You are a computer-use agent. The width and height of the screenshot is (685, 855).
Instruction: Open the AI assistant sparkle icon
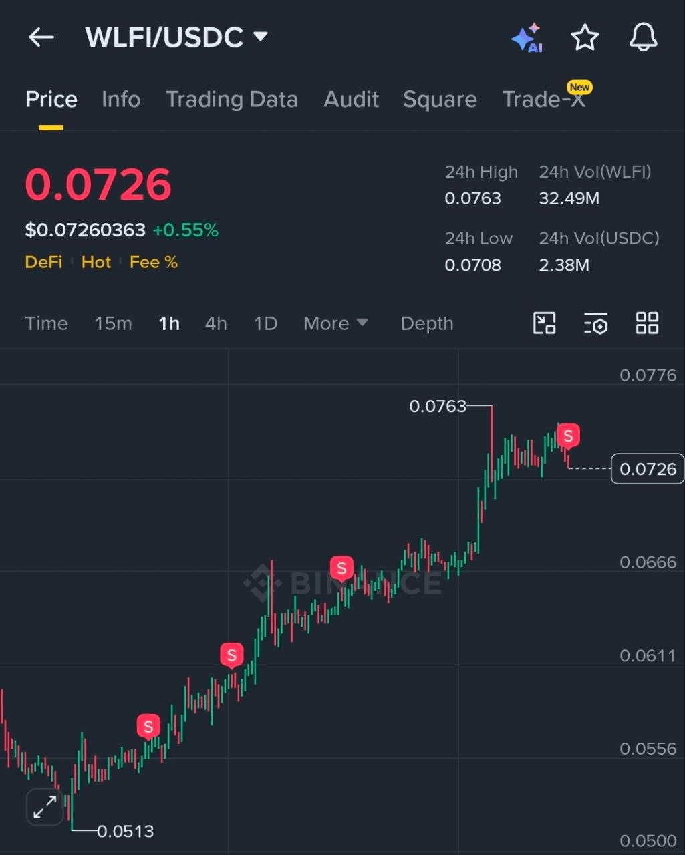point(527,37)
